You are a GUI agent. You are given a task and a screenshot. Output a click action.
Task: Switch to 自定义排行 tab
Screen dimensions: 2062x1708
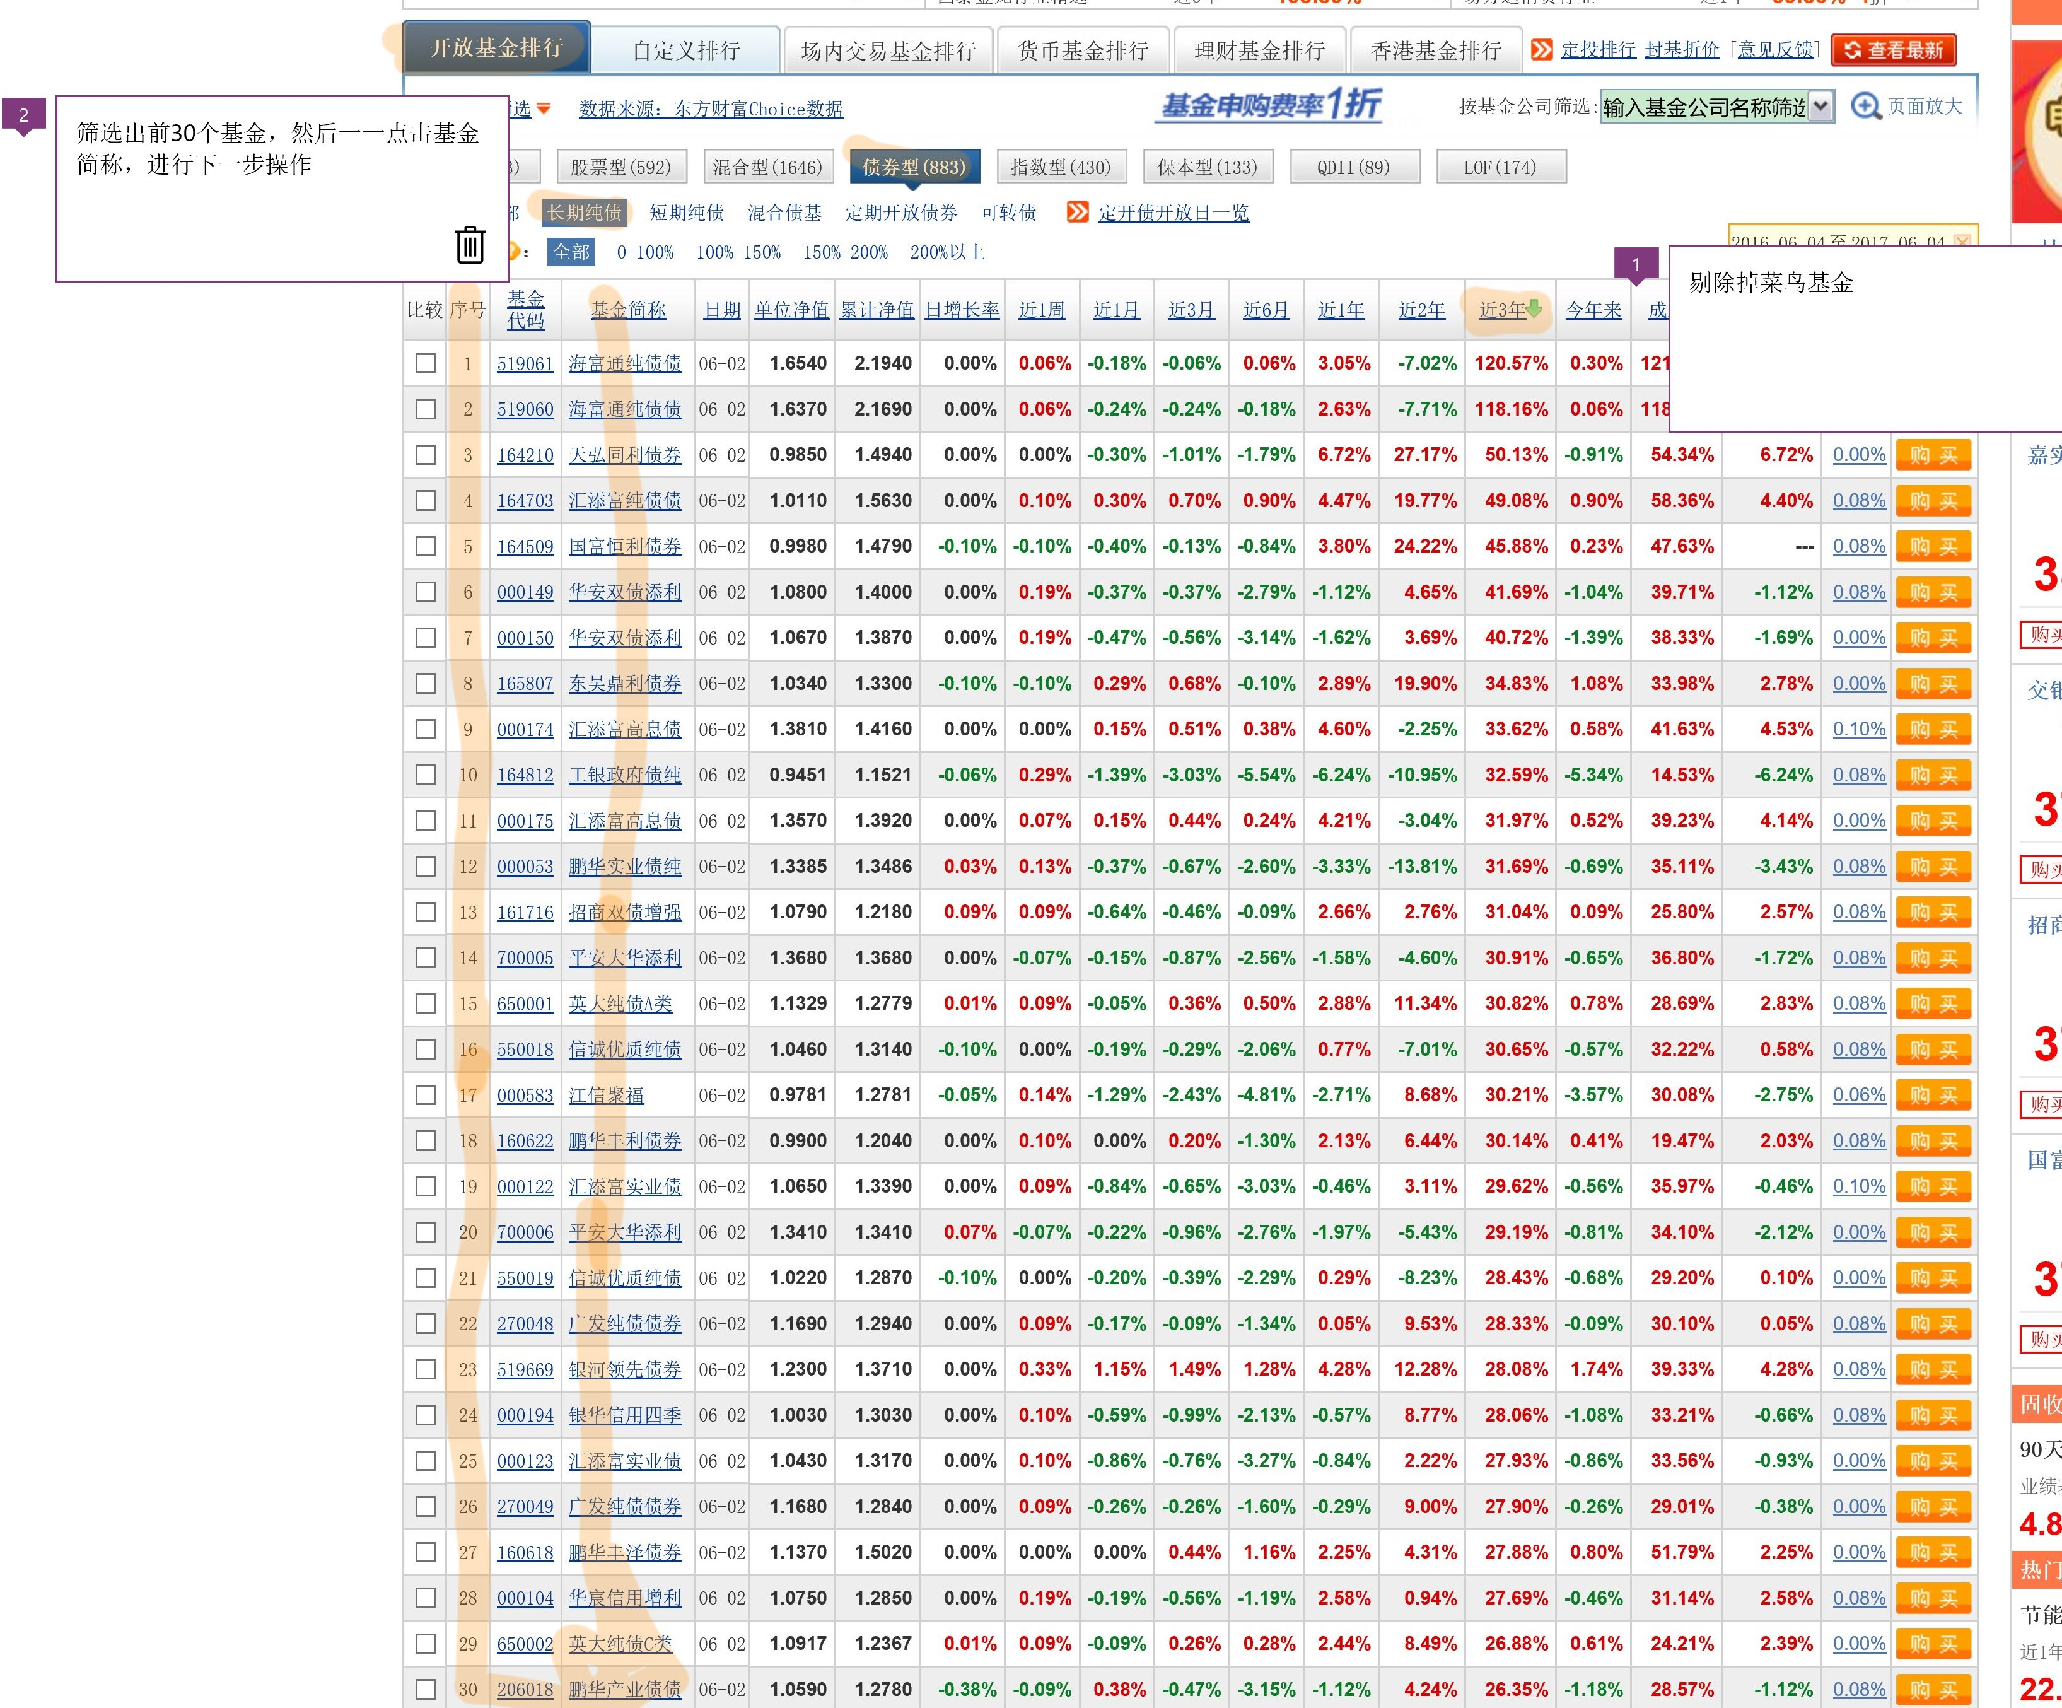(x=686, y=50)
